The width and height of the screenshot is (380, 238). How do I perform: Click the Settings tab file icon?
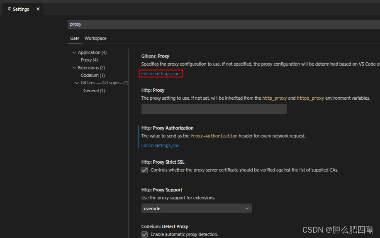[9, 9]
